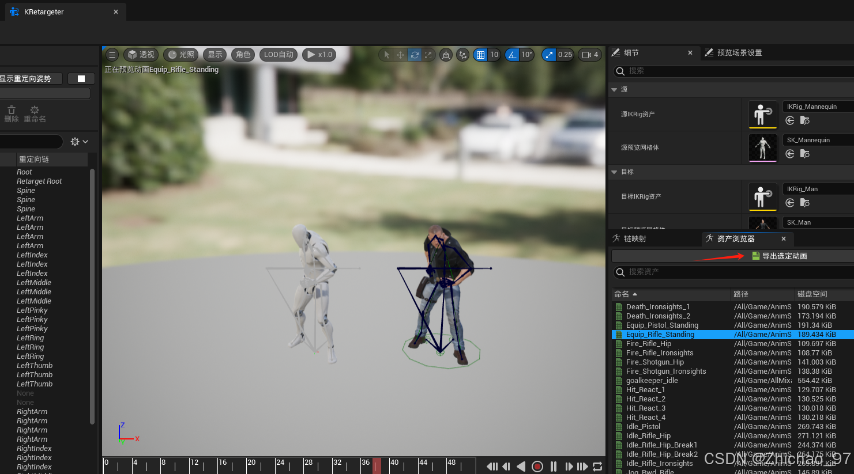This screenshot has height=474, width=854.
Task: Open grid snap size 10 dropdown
Action: pos(494,55)
